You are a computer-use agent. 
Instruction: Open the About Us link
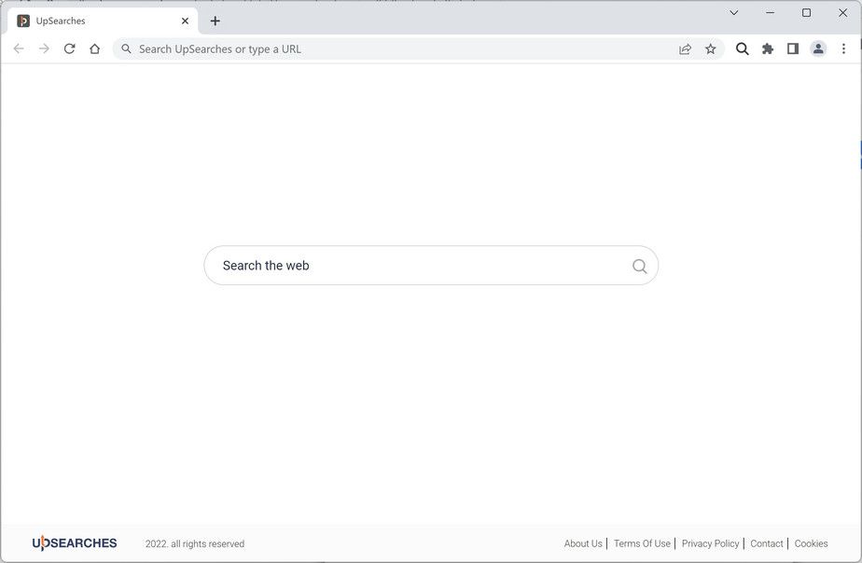click(583, 543)
